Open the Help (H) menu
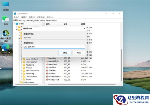Image resolution: width=150 pixels, height=105 pixels. [50, 17]
